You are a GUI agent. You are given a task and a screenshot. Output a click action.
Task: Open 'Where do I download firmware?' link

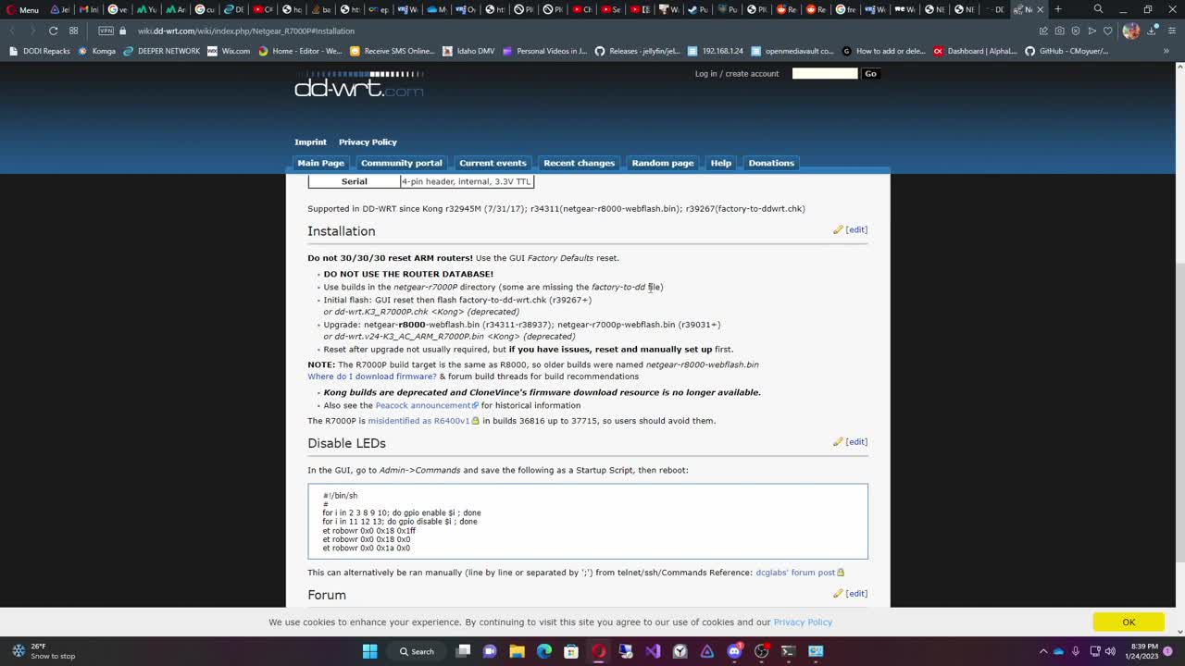tap(372, 376)
